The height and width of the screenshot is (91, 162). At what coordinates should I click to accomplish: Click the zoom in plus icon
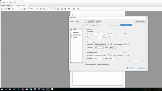[47, 9]
